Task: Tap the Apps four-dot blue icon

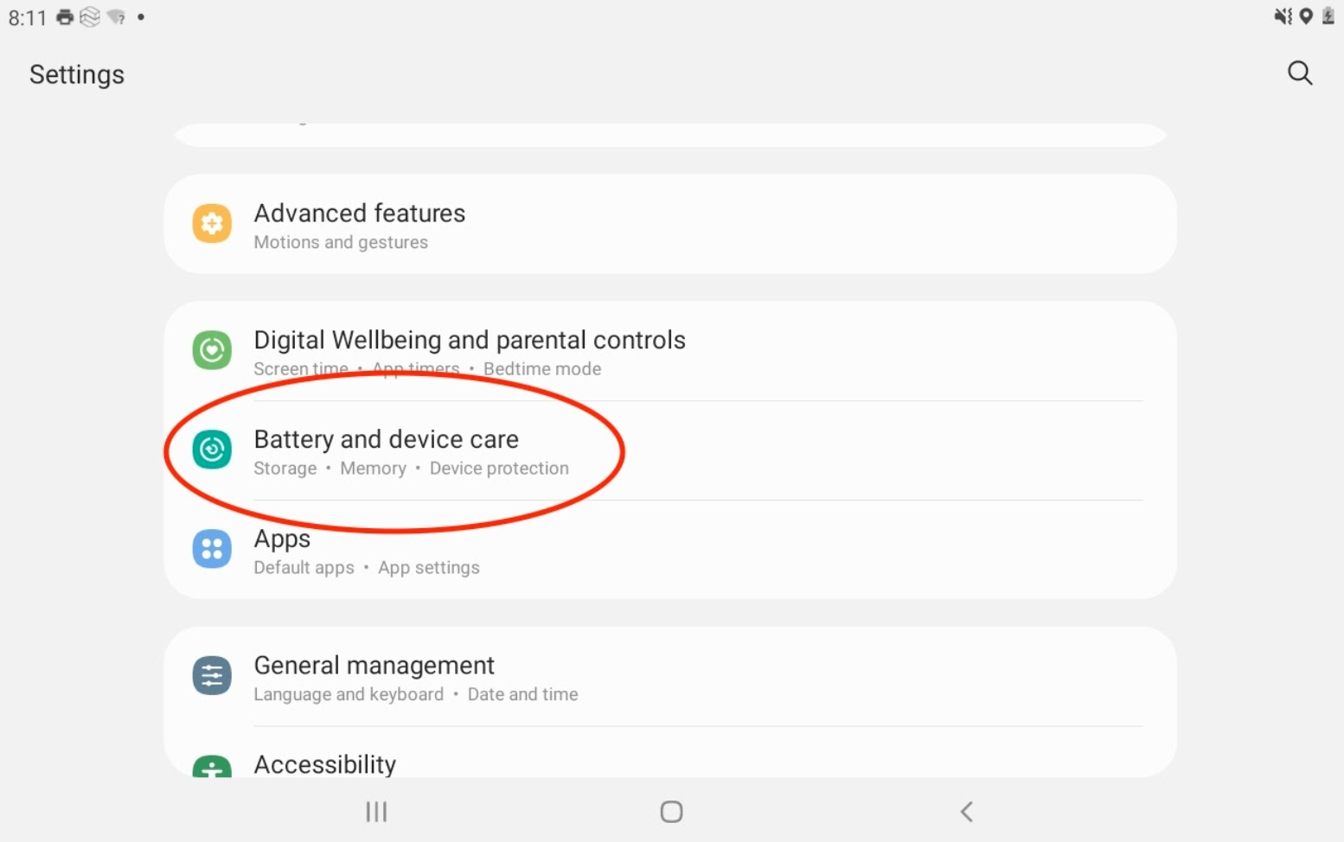Action: (212, 549)
